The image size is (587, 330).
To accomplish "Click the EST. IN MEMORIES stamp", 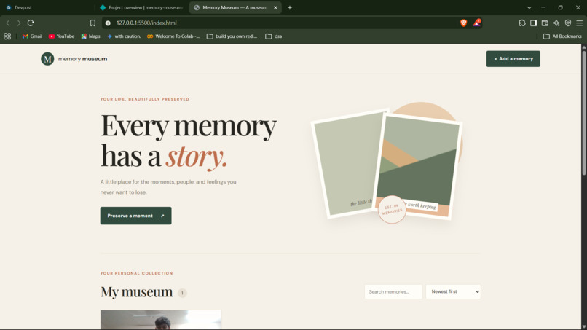I will coord(392,209).
